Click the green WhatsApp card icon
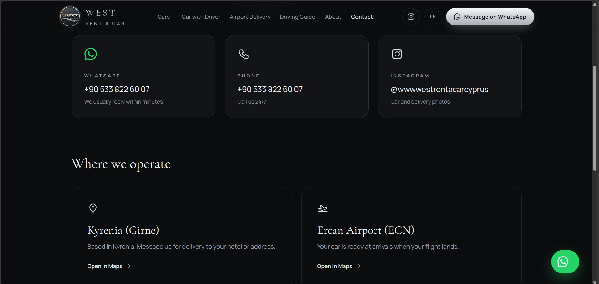The height and width of the screenshot is (284, 599). pyautogui.click(x=91, y=54)
